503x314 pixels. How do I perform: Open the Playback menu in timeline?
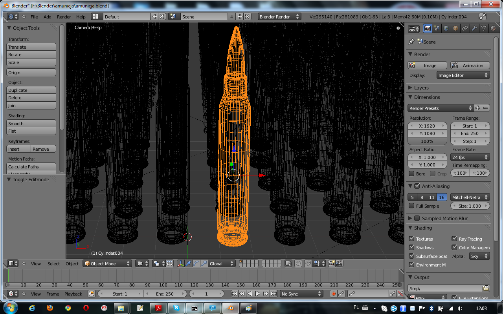coord(73,294)
